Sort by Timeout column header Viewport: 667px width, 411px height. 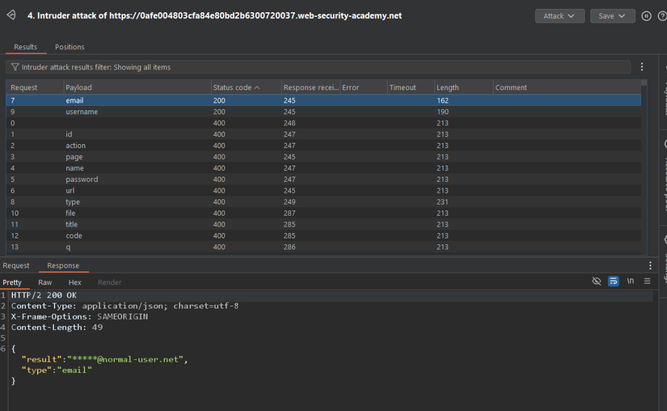[411, 87]
